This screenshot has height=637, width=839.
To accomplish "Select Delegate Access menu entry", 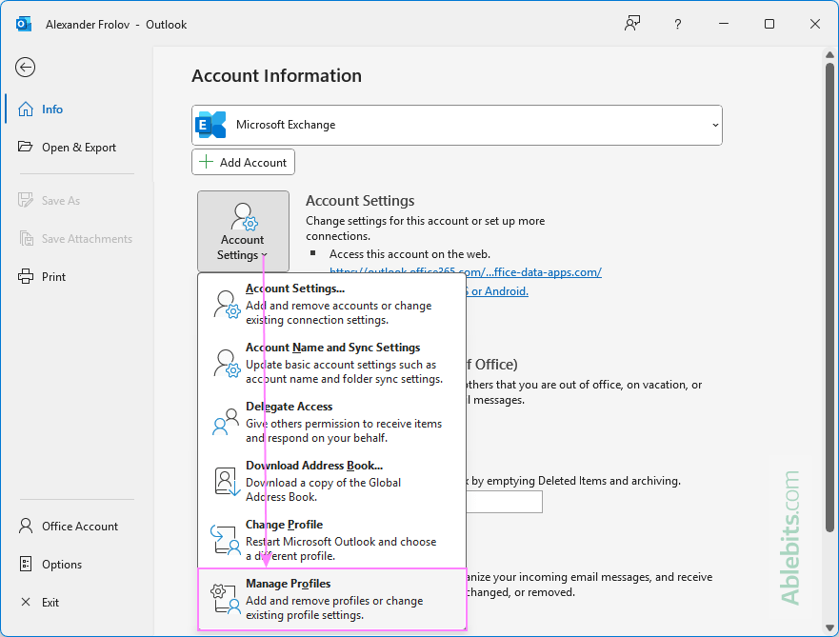I will click(x=331, y=422).
